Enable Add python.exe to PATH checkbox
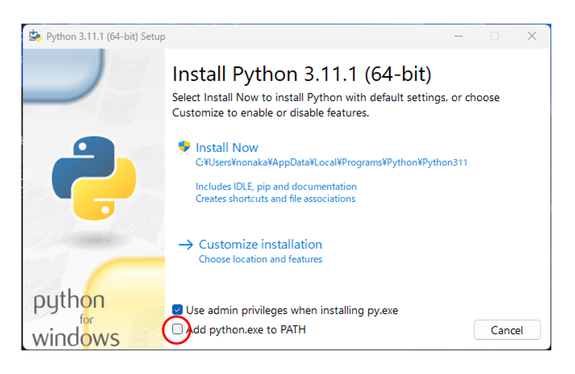The width and height of the screenshot is (575, 374). 177,329
